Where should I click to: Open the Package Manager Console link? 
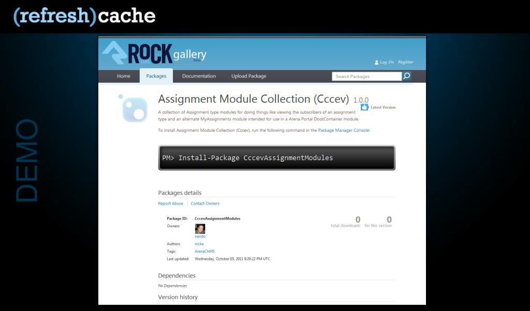point(344,130)
